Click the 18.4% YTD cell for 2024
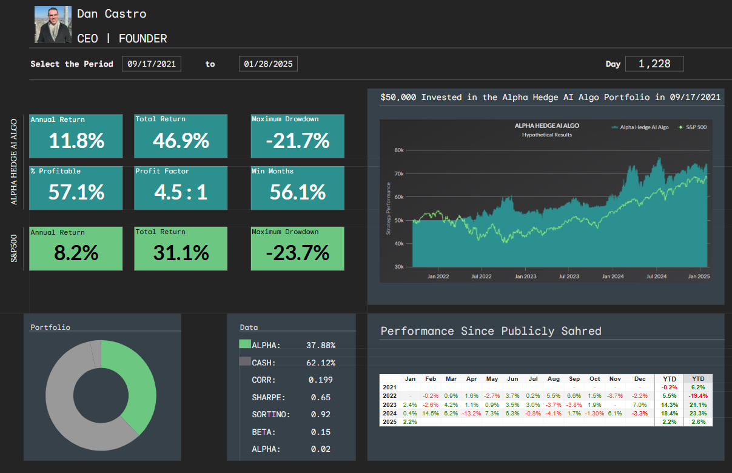 (669, 413)
